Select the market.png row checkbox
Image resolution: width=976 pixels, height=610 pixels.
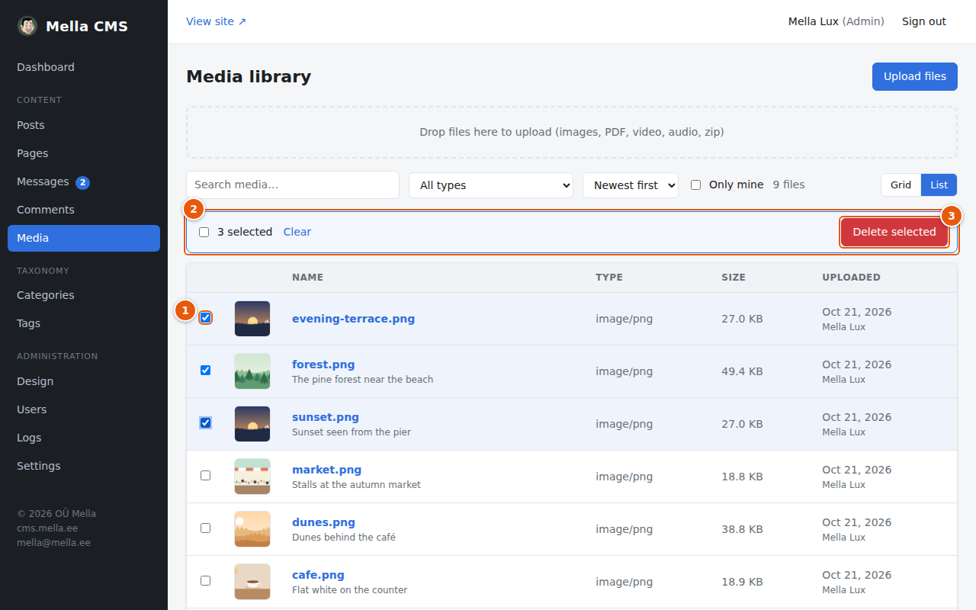pyautogui.click(x=205, y=475)
